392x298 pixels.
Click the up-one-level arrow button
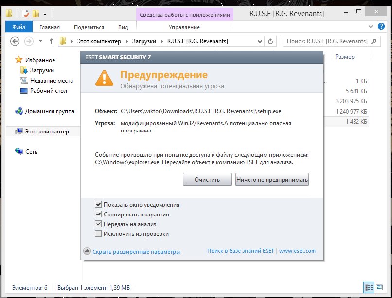[x=51, y=41]
